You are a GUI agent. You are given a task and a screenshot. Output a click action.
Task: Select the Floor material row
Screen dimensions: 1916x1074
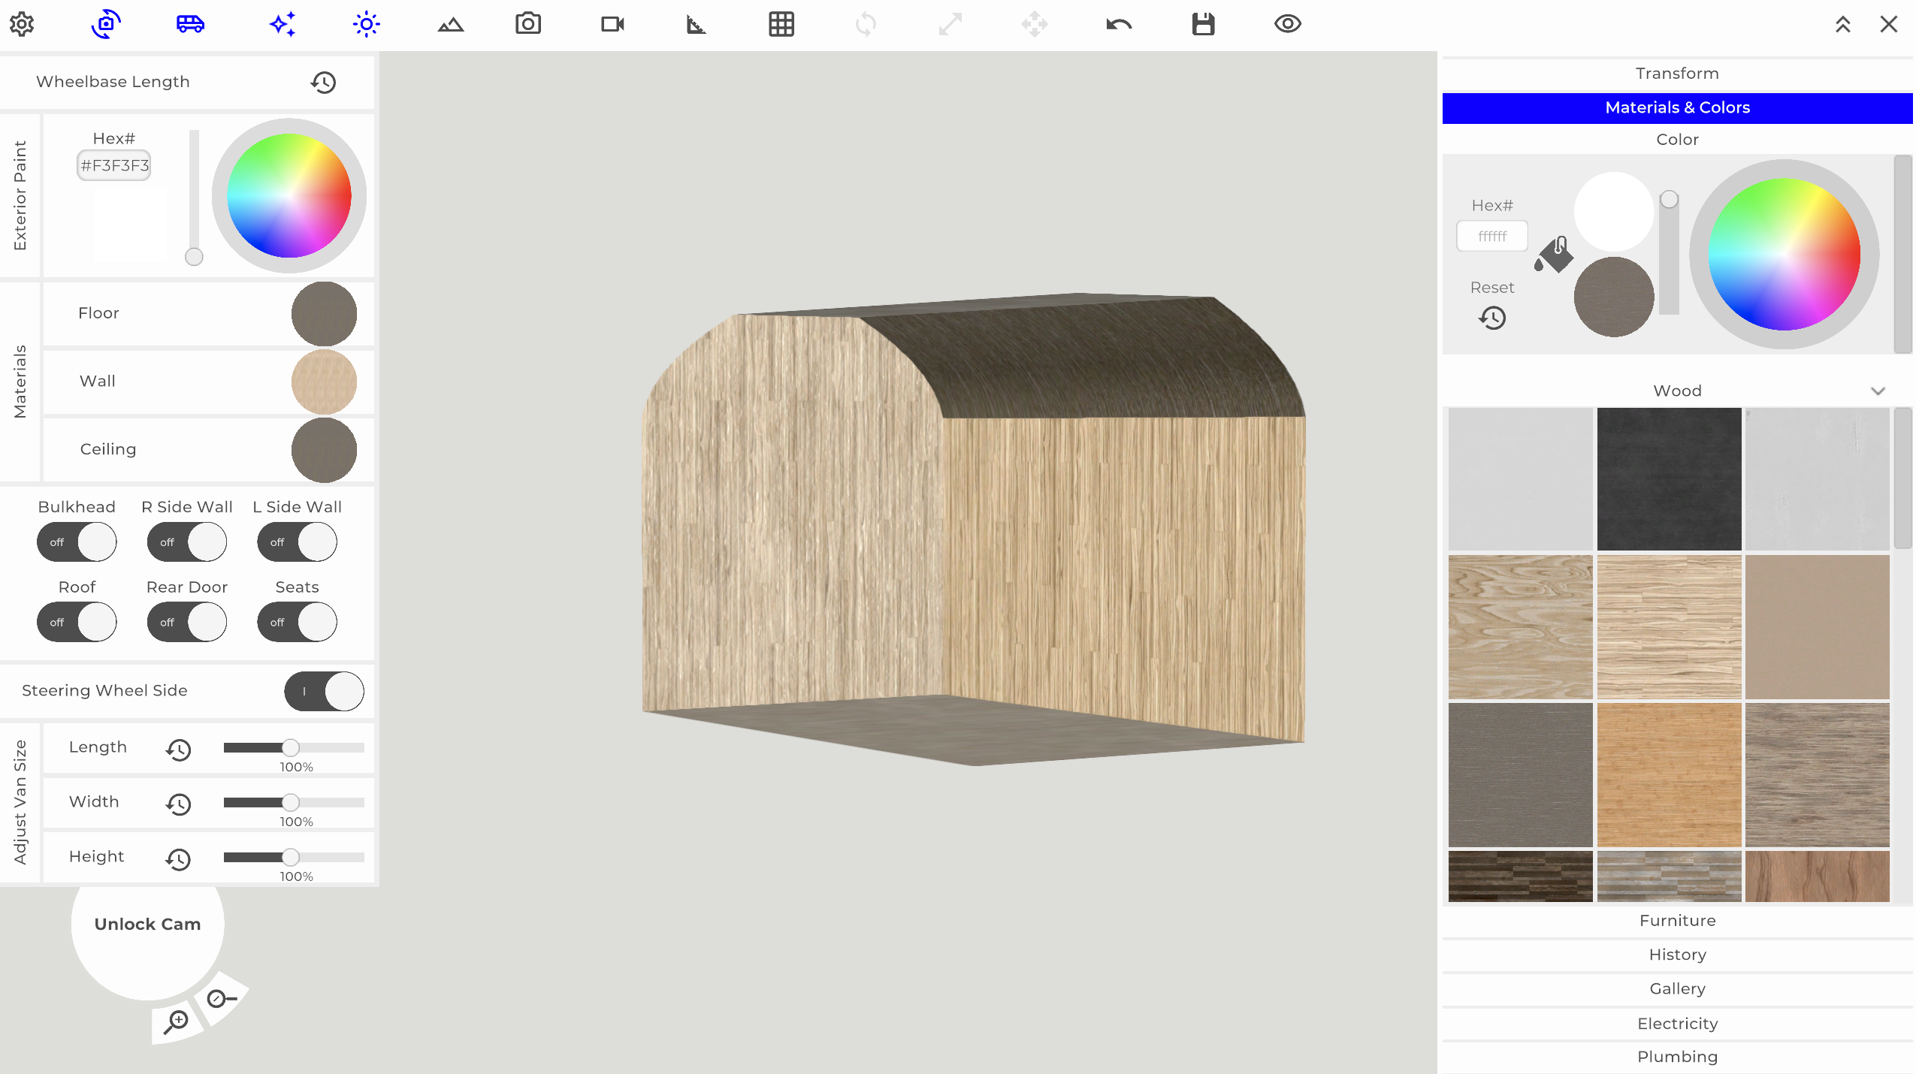208,314
